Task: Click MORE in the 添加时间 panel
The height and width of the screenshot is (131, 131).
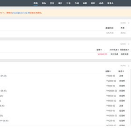Action: click(123, 23)
